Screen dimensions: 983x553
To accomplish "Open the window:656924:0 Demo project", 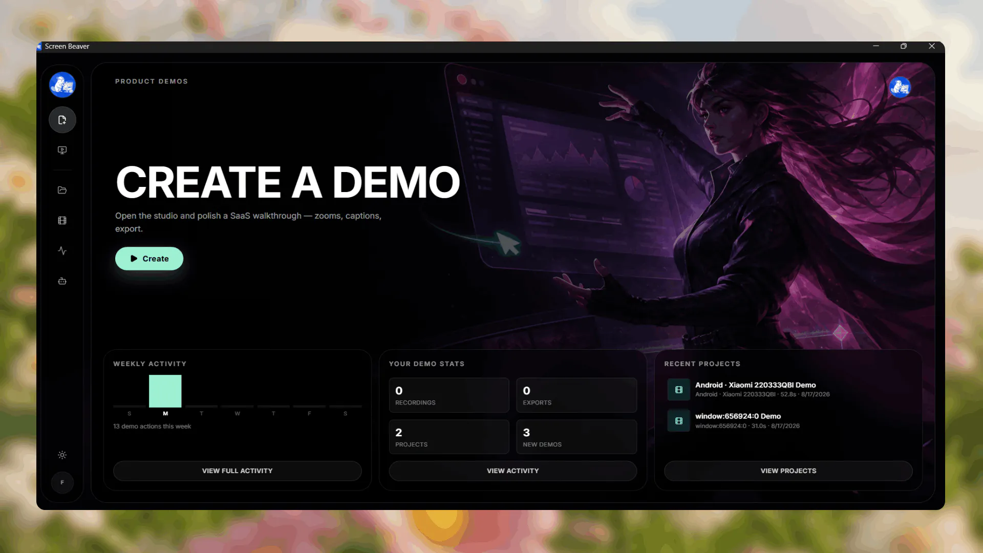I will pyautogui.click(x=789, y=421).
